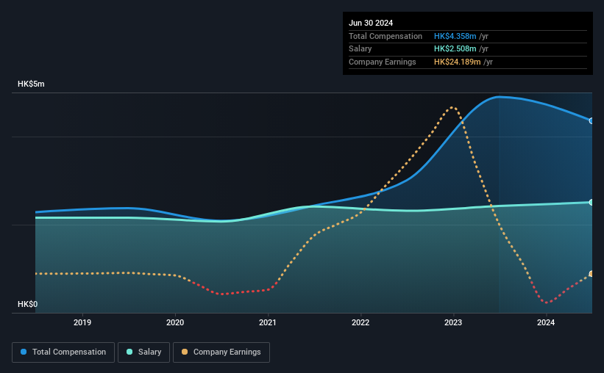Click the Jun 30 2024 tooltip date
604x373 pixels.
pyautogui.click(x=371, y=23)
